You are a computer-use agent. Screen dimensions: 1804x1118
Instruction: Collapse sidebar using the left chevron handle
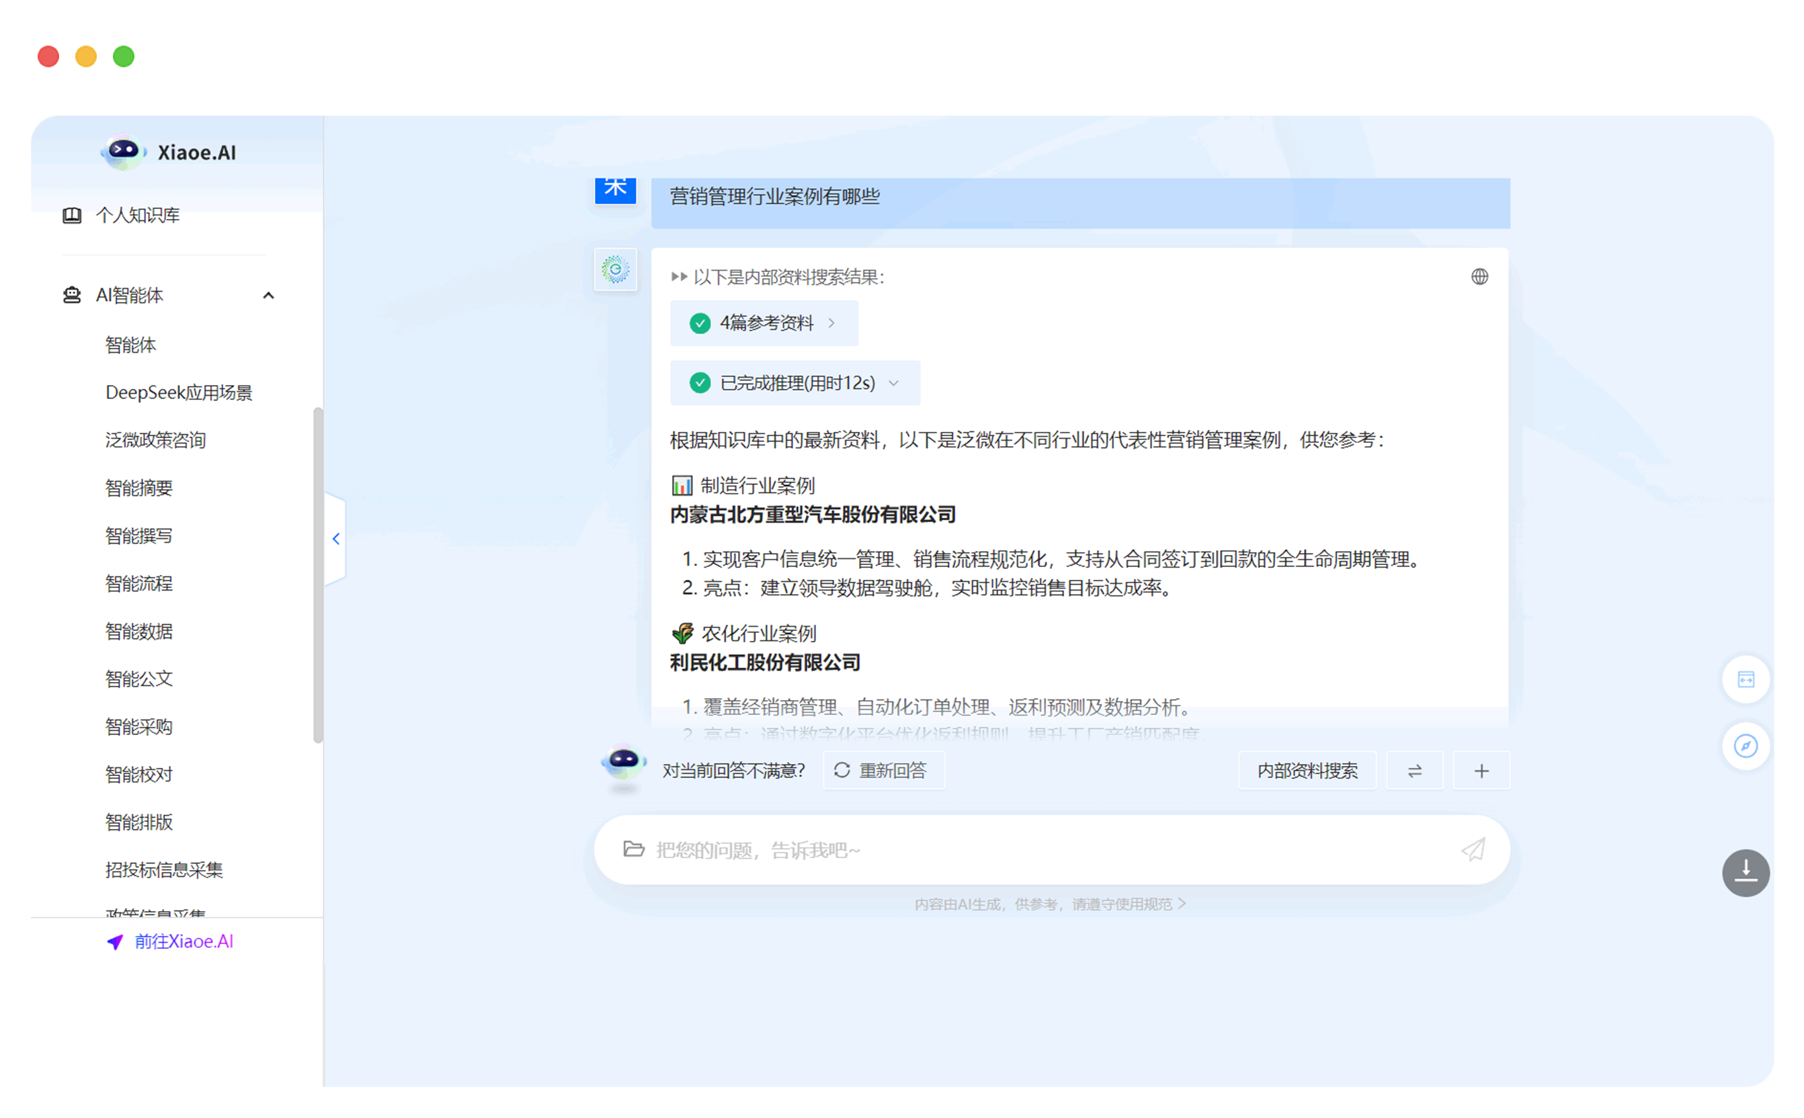click(336, 538)
